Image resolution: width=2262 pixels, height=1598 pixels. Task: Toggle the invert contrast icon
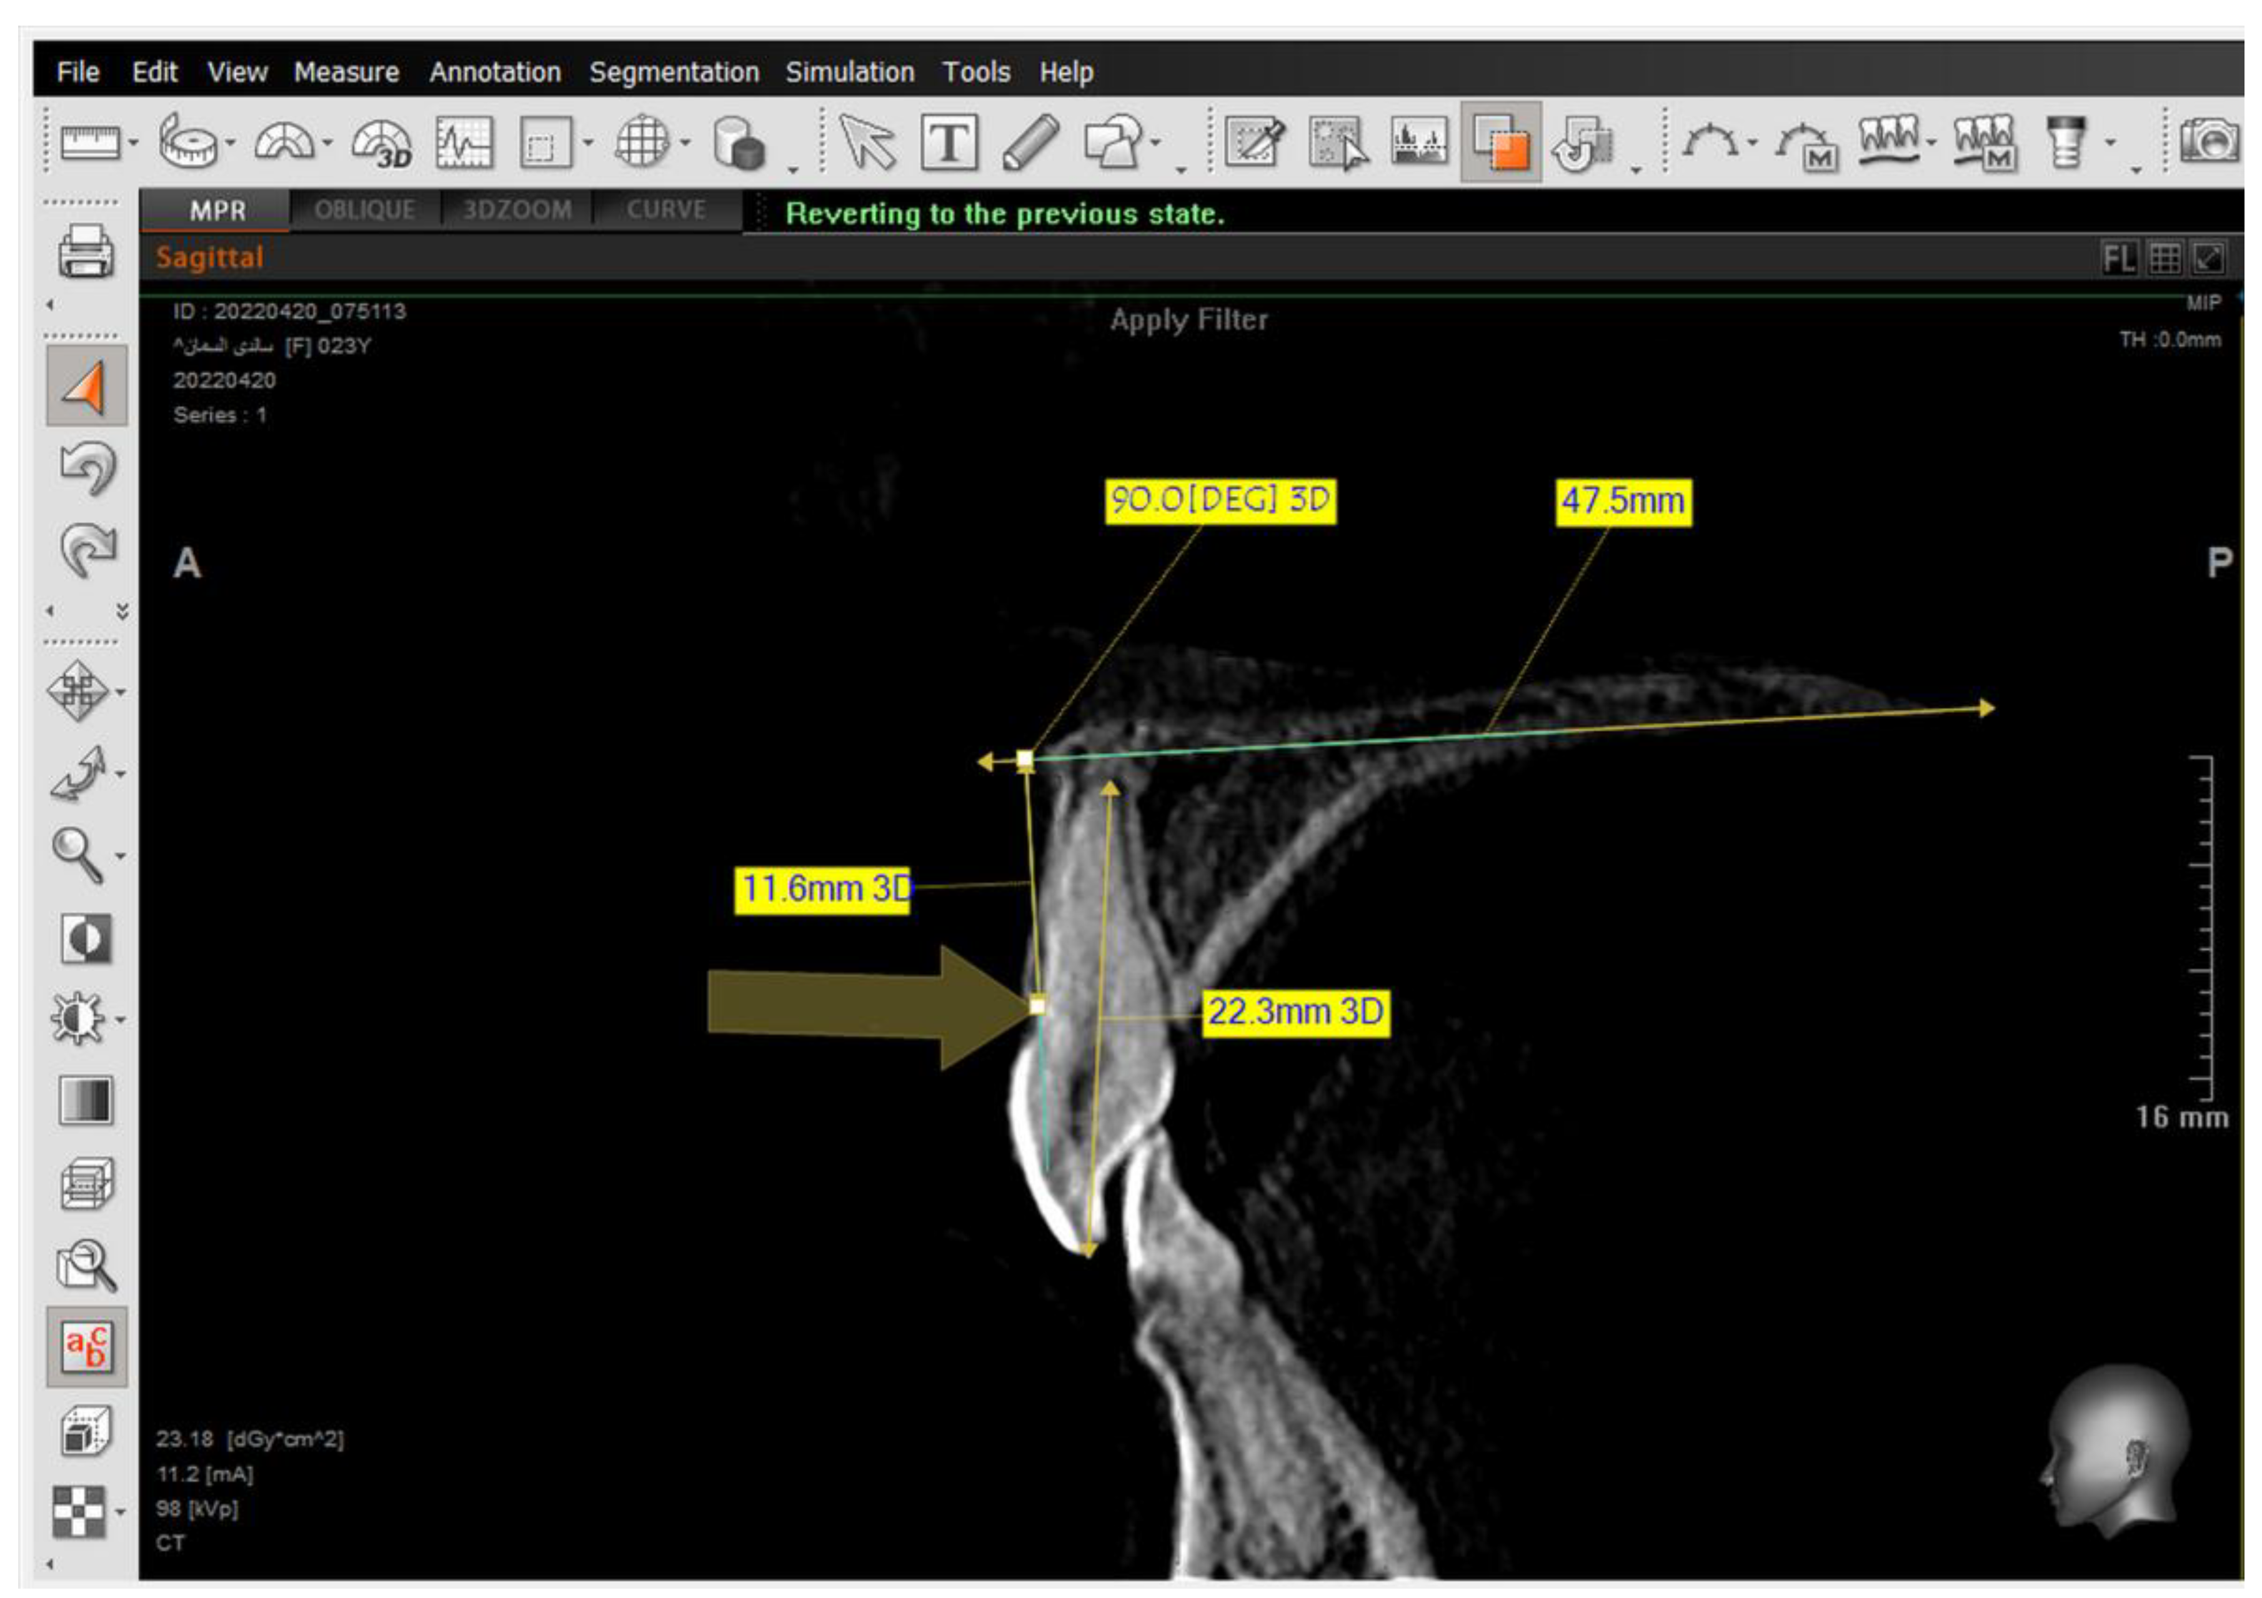tap(87, 938)
